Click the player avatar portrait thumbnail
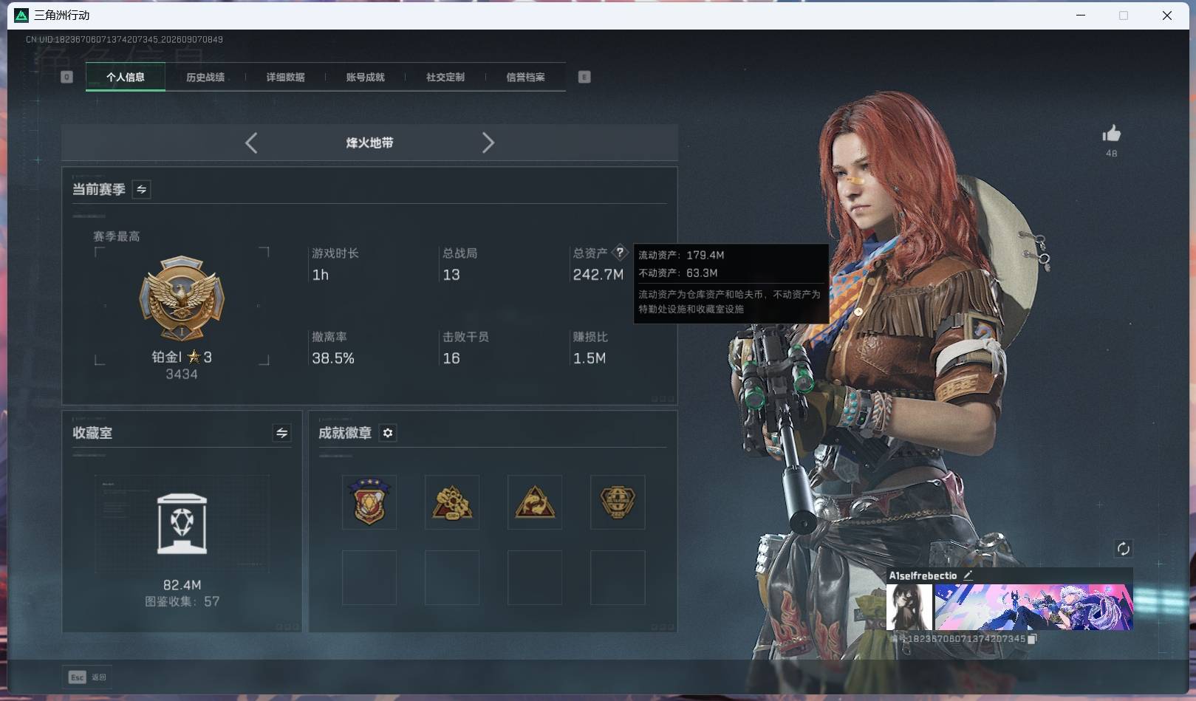 pos(909,607)
